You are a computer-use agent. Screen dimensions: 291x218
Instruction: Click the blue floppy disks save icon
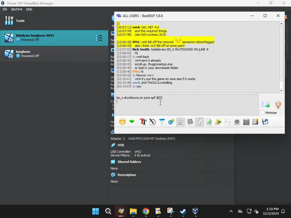265,122
